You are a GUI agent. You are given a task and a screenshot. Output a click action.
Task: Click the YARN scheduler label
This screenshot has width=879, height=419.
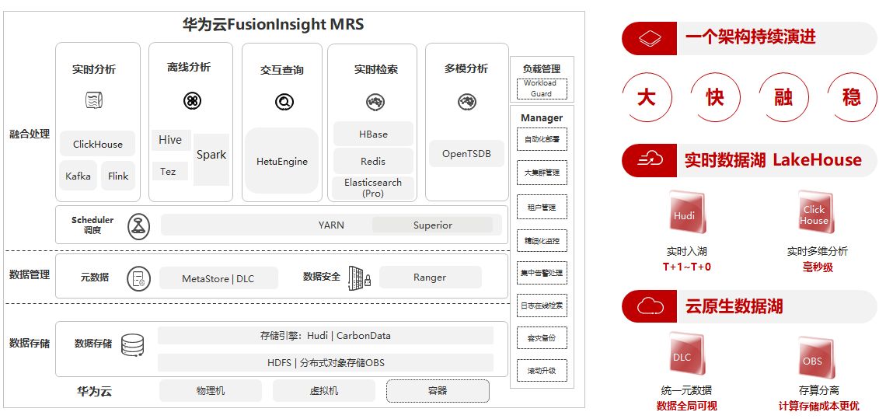331,225
